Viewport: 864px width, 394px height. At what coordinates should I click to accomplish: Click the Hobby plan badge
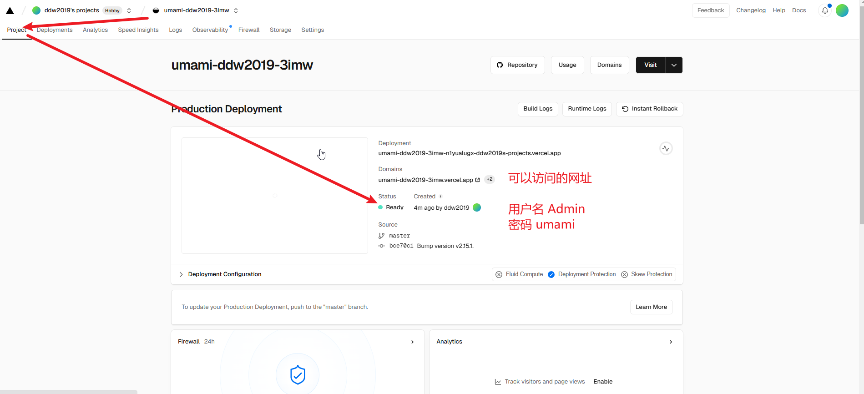[x=112, y=10]
